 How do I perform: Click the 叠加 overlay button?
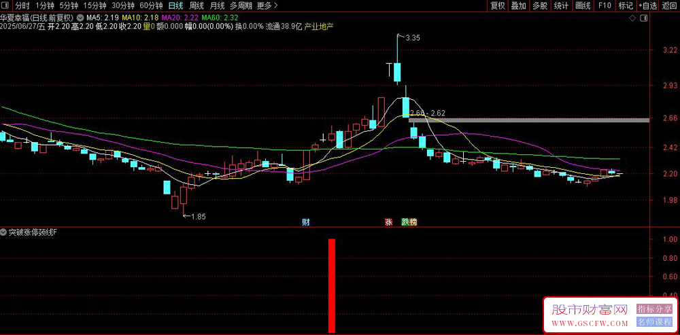pos(518,5)
